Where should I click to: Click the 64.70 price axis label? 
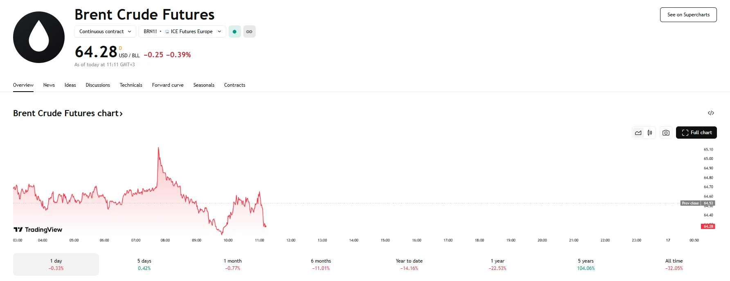pos(708,187)
